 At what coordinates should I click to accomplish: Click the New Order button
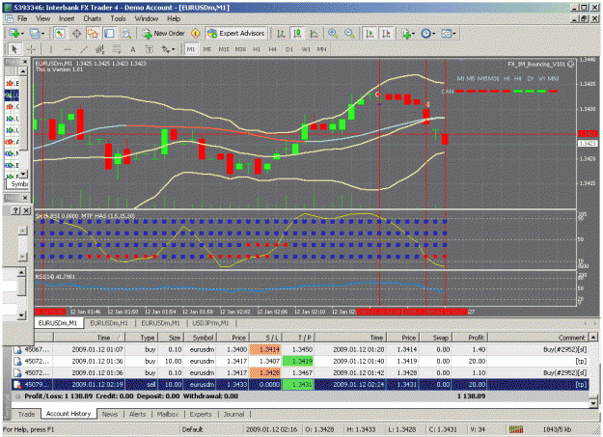(x=164, y=34)
